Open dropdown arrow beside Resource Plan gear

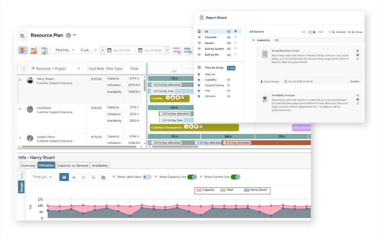pos(74,35)
